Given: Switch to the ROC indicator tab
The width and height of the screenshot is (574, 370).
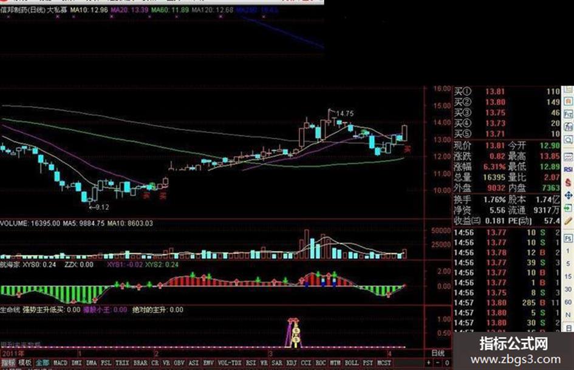Looking at the screenshot, I should pos(321,363).
